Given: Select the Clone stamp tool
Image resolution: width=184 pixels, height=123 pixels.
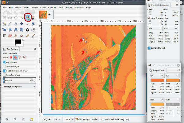Looking at the screenshot, I should (16, 35).
